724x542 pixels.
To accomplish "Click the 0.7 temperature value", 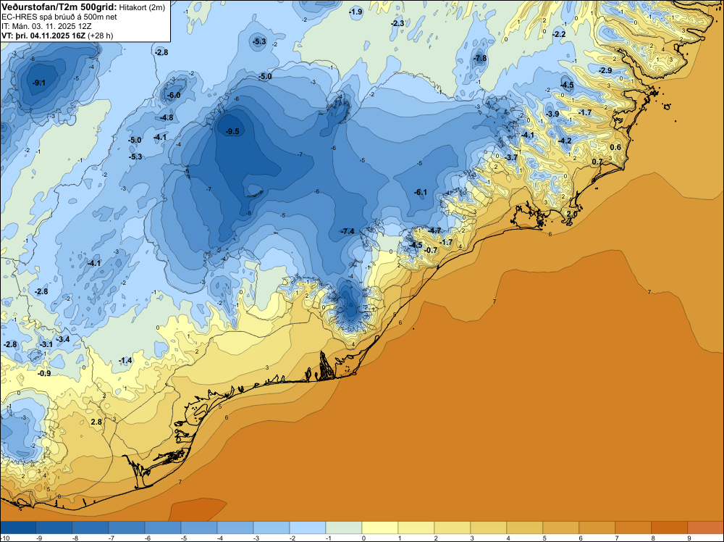I will [x=597, y=162].
